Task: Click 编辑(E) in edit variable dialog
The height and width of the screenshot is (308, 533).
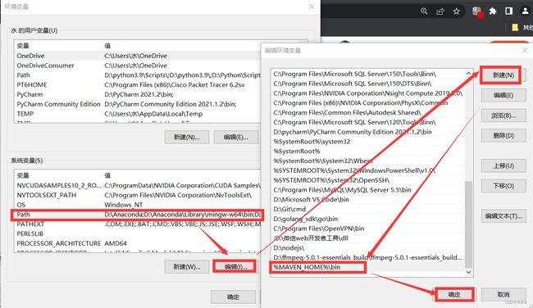Action: [x=503, y=95]
